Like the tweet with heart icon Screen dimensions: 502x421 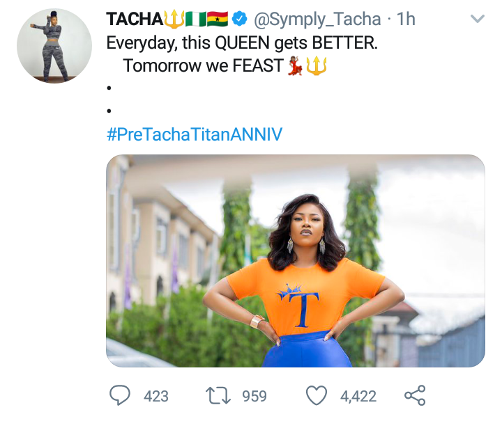(317, 395)
